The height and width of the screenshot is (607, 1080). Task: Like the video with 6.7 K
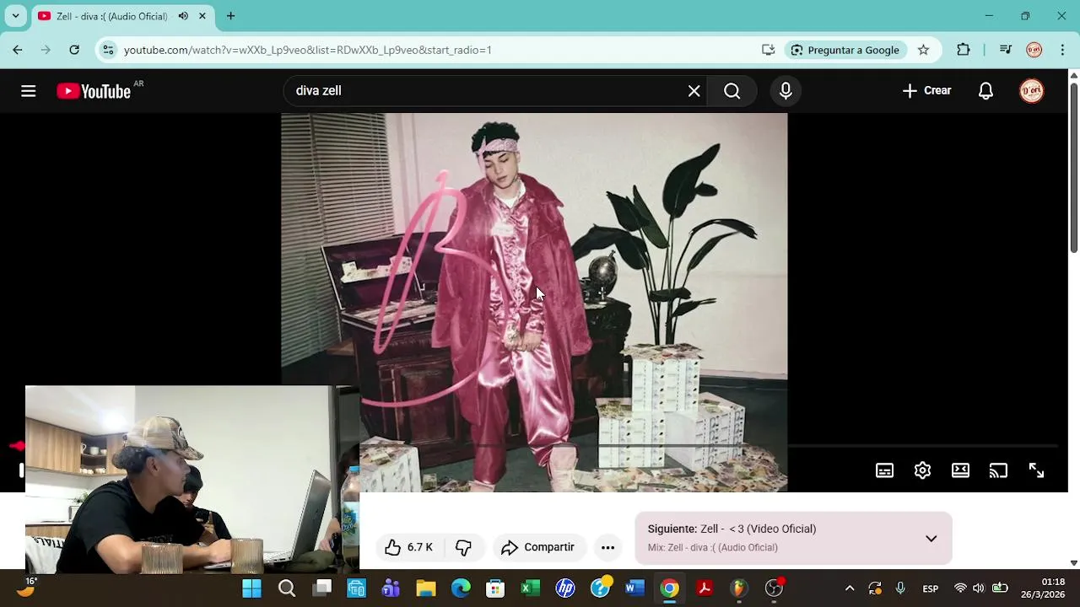[408, 547]
